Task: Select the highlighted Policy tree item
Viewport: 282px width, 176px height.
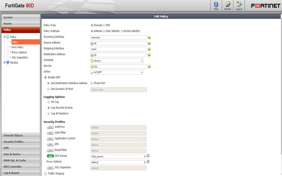Action: (25, 42)
